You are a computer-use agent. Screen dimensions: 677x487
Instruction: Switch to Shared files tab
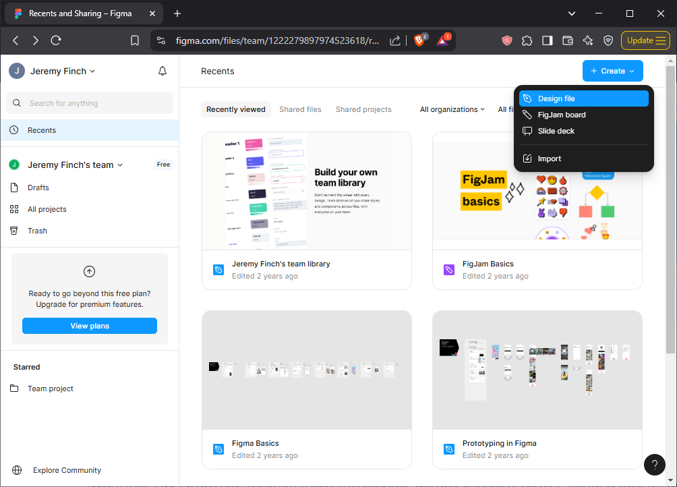[300, 109]
